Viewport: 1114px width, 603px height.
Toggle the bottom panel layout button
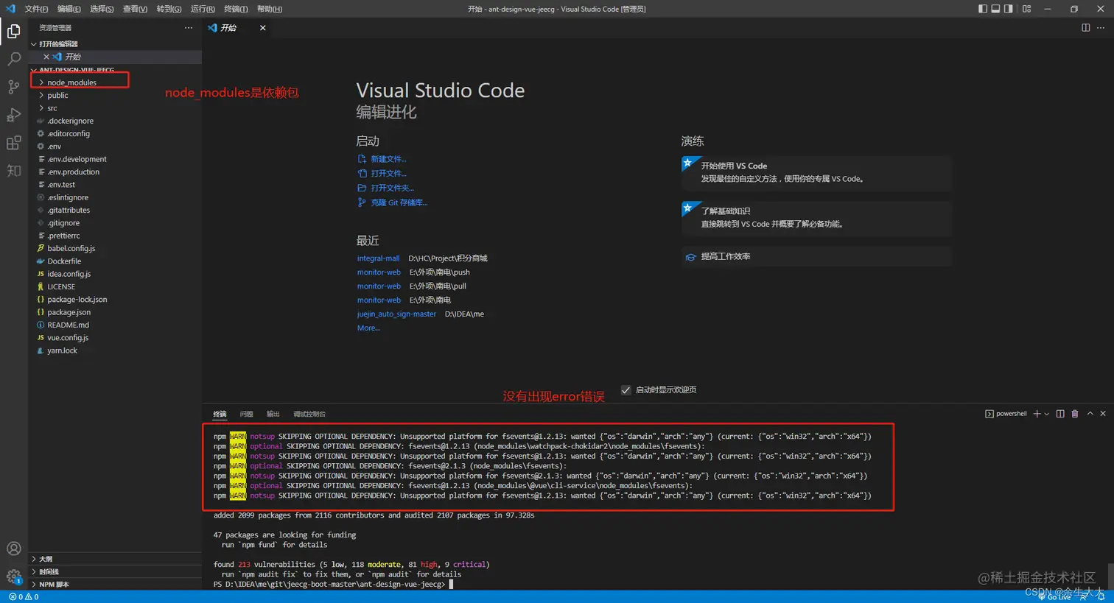click(x=995, y=9)
